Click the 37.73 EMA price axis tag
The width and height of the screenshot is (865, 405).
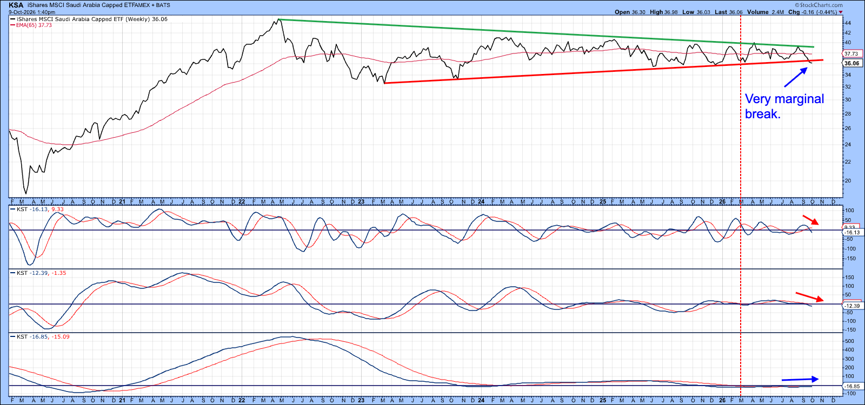point(851,54)
